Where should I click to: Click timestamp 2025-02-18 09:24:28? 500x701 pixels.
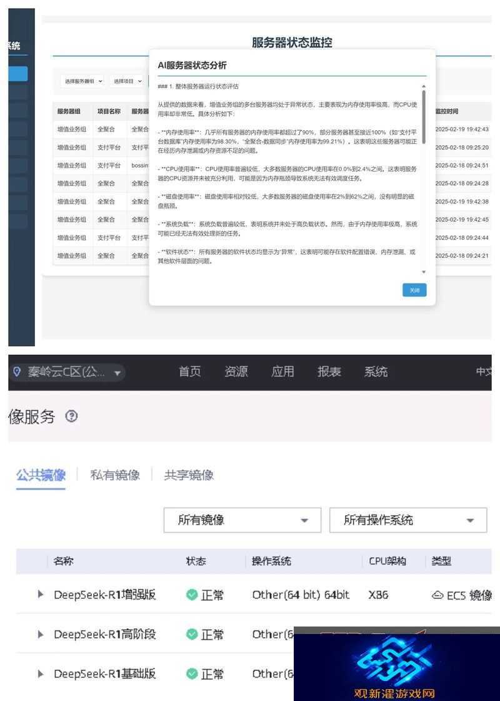462,183
